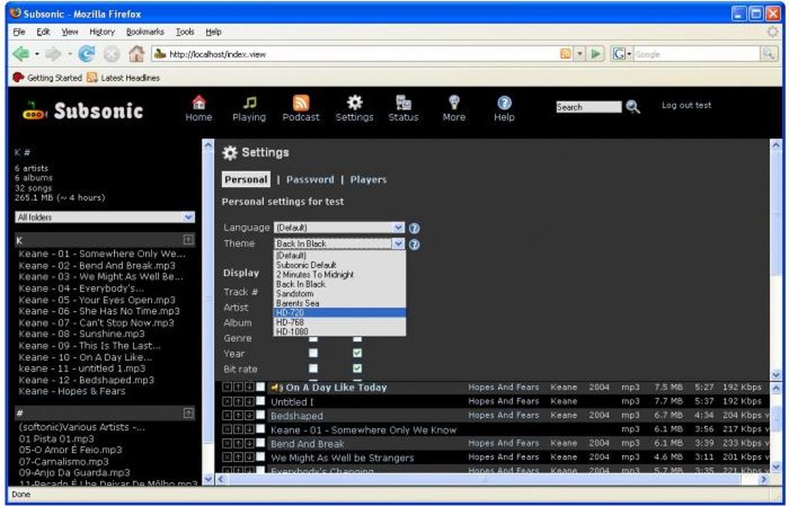Screen dimensions: 789x506
Task: Click the playlist horizontal scrollbar
Action: point(490,480)
